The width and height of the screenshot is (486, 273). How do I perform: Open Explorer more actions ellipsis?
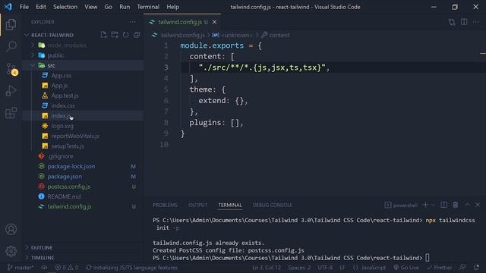point(133,22)
